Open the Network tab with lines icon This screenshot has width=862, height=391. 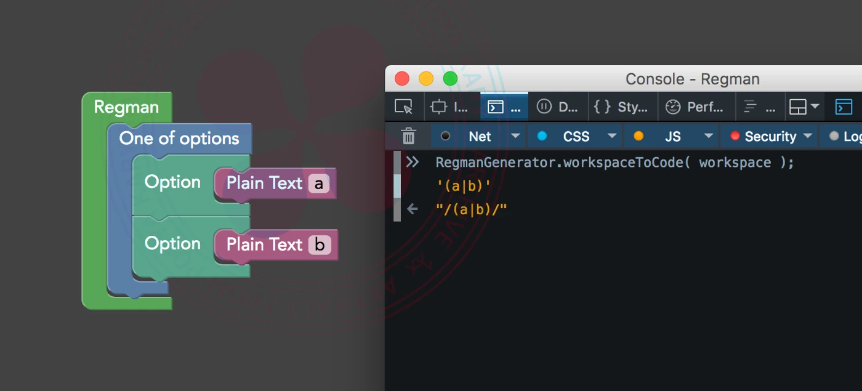pyautogui.click(x=759, y=107)
